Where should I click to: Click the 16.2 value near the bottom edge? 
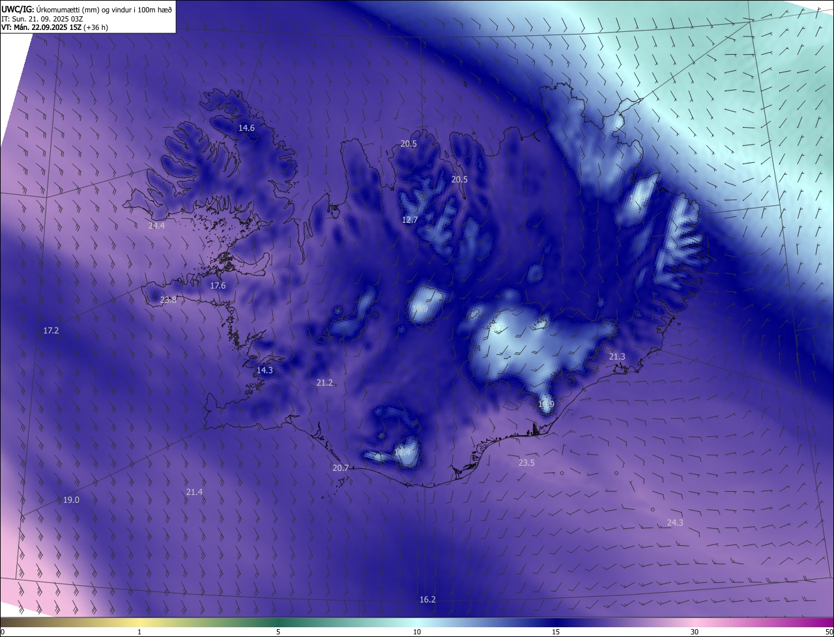click(427, 600)
